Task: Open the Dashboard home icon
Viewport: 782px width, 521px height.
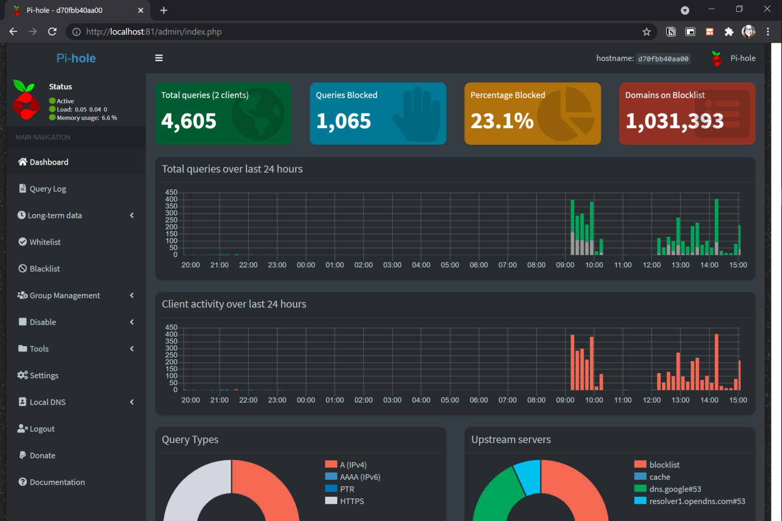Action: point(22,161)
